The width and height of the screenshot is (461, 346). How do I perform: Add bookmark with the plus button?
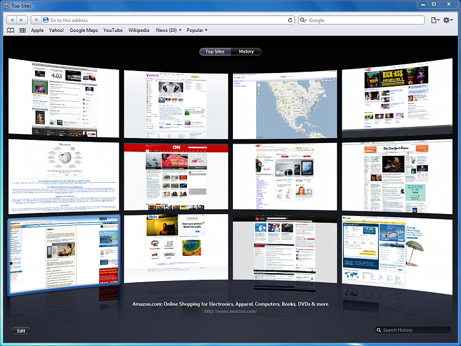[x=36, y=20]
